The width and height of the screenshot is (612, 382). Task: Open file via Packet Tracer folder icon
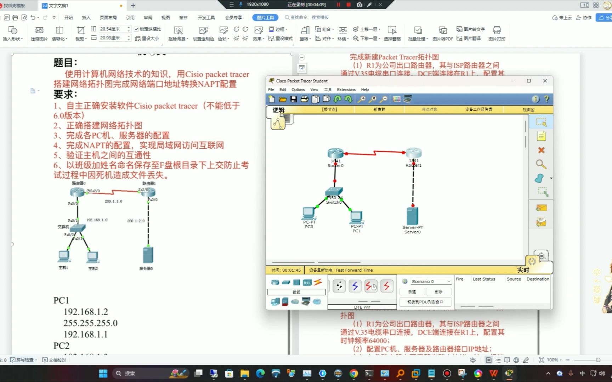click(x=283, y=99)
